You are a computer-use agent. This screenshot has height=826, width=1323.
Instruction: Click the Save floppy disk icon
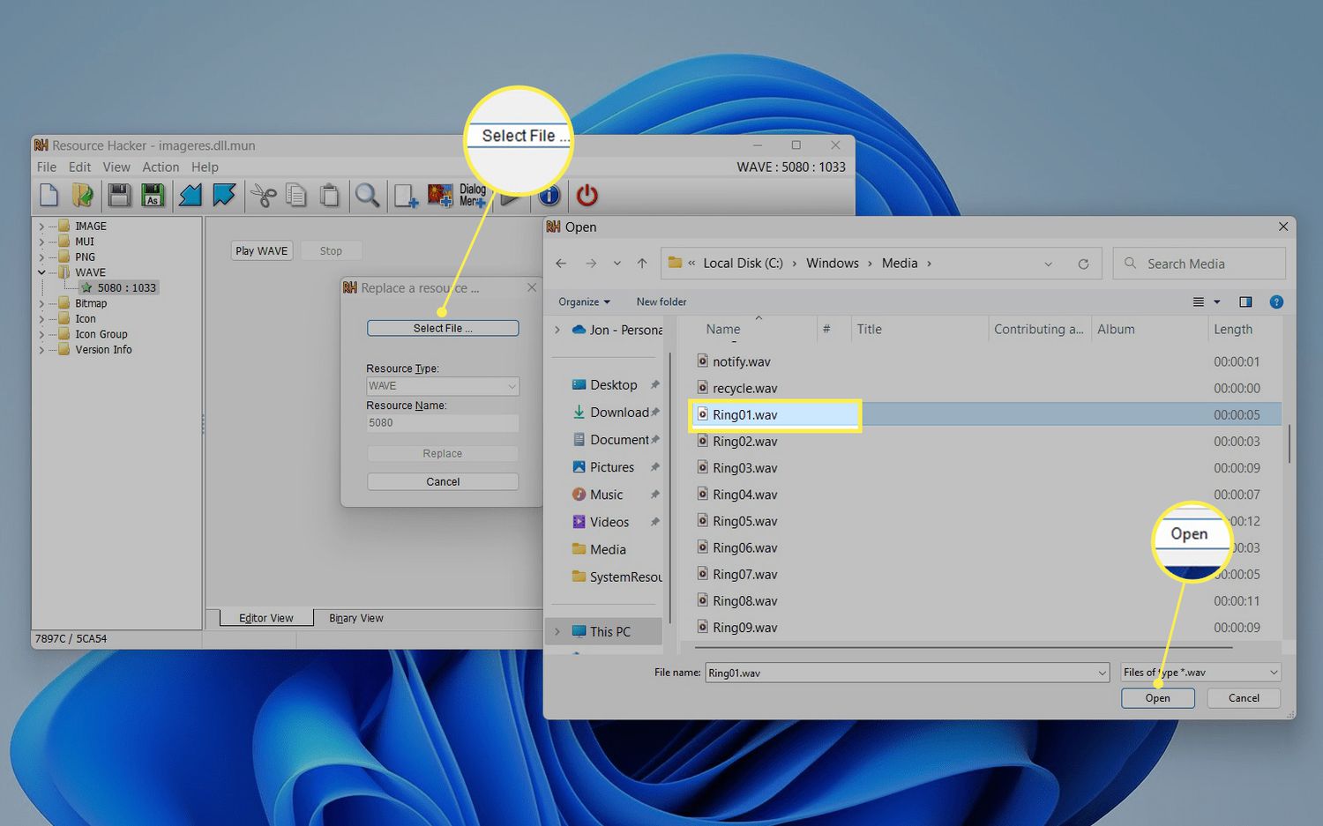pos(119,195)
